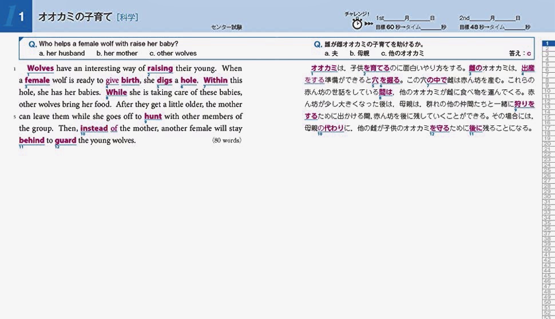Click the highlighted phrase 'give birth'
The image size is (555, 319).
pyautogui.click(x=122, y=80)
